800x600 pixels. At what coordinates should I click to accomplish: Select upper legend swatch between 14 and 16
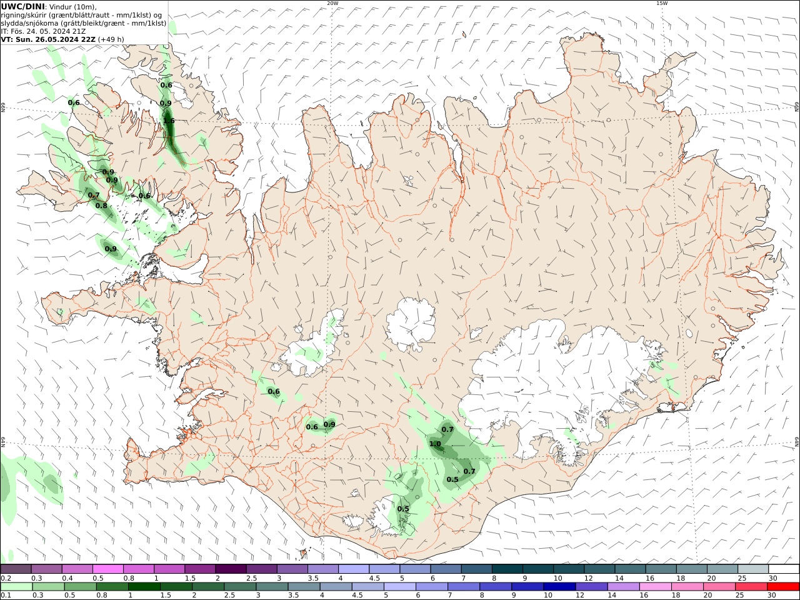click(630, 569)
